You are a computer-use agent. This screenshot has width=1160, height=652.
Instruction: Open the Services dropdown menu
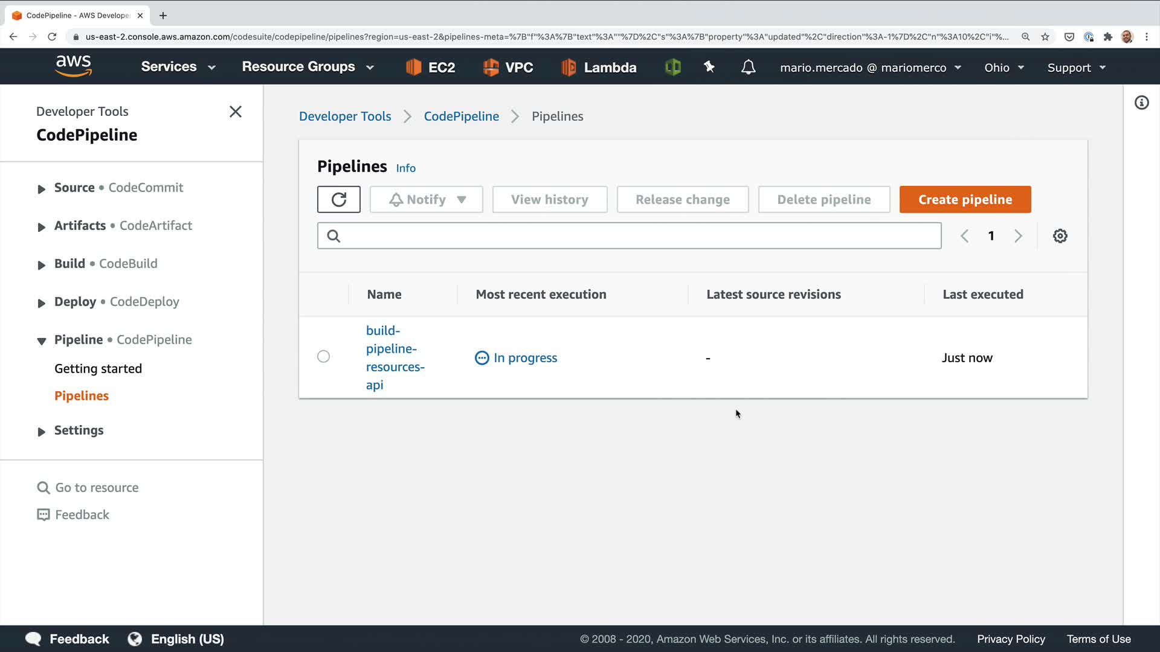pyautogui.click(x=178, y=67)
